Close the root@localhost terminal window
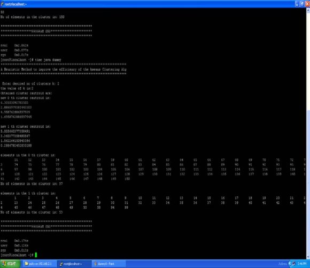The image size is (310, 268). [x=307, y=4]
